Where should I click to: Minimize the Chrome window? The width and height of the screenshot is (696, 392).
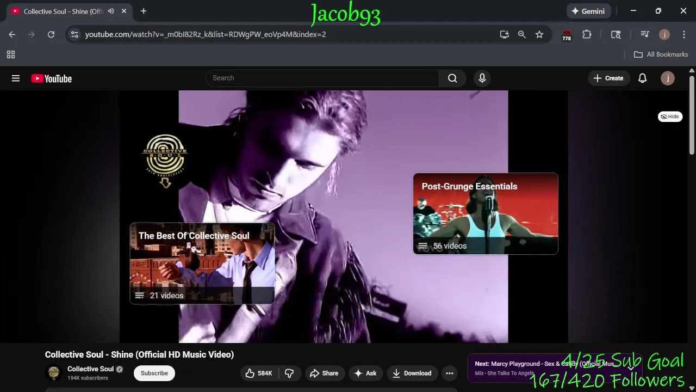click(x=633, y=11)
